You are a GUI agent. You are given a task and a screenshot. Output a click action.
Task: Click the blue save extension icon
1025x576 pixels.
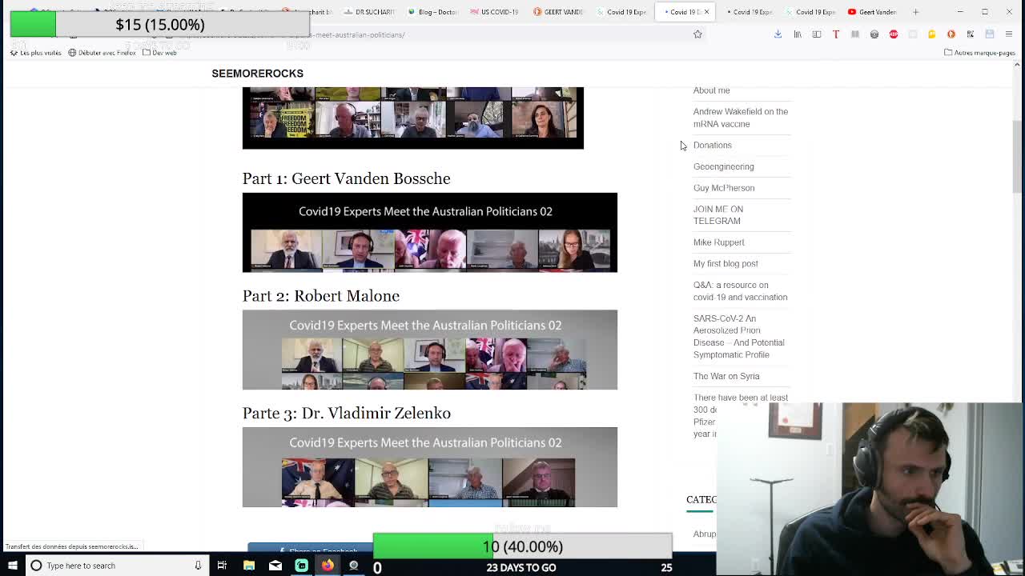tap(990, 34)
